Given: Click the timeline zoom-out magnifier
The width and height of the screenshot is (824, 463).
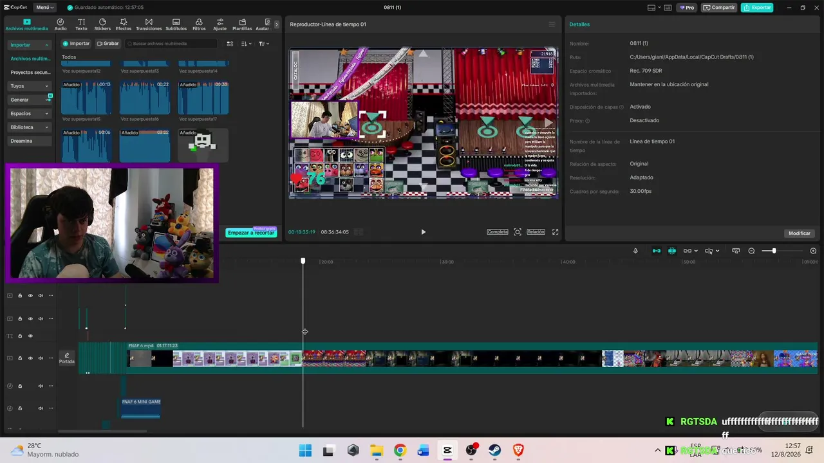Looking at the screenshot, I should [751, 251].
